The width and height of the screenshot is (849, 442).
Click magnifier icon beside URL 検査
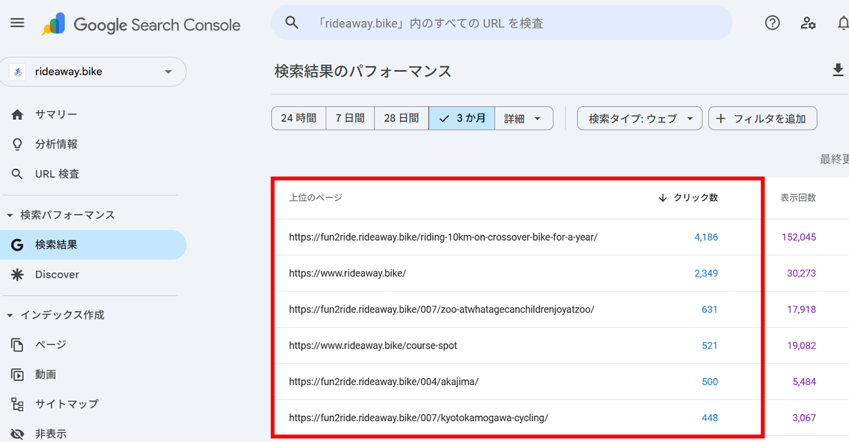click(x=18, y=174)
